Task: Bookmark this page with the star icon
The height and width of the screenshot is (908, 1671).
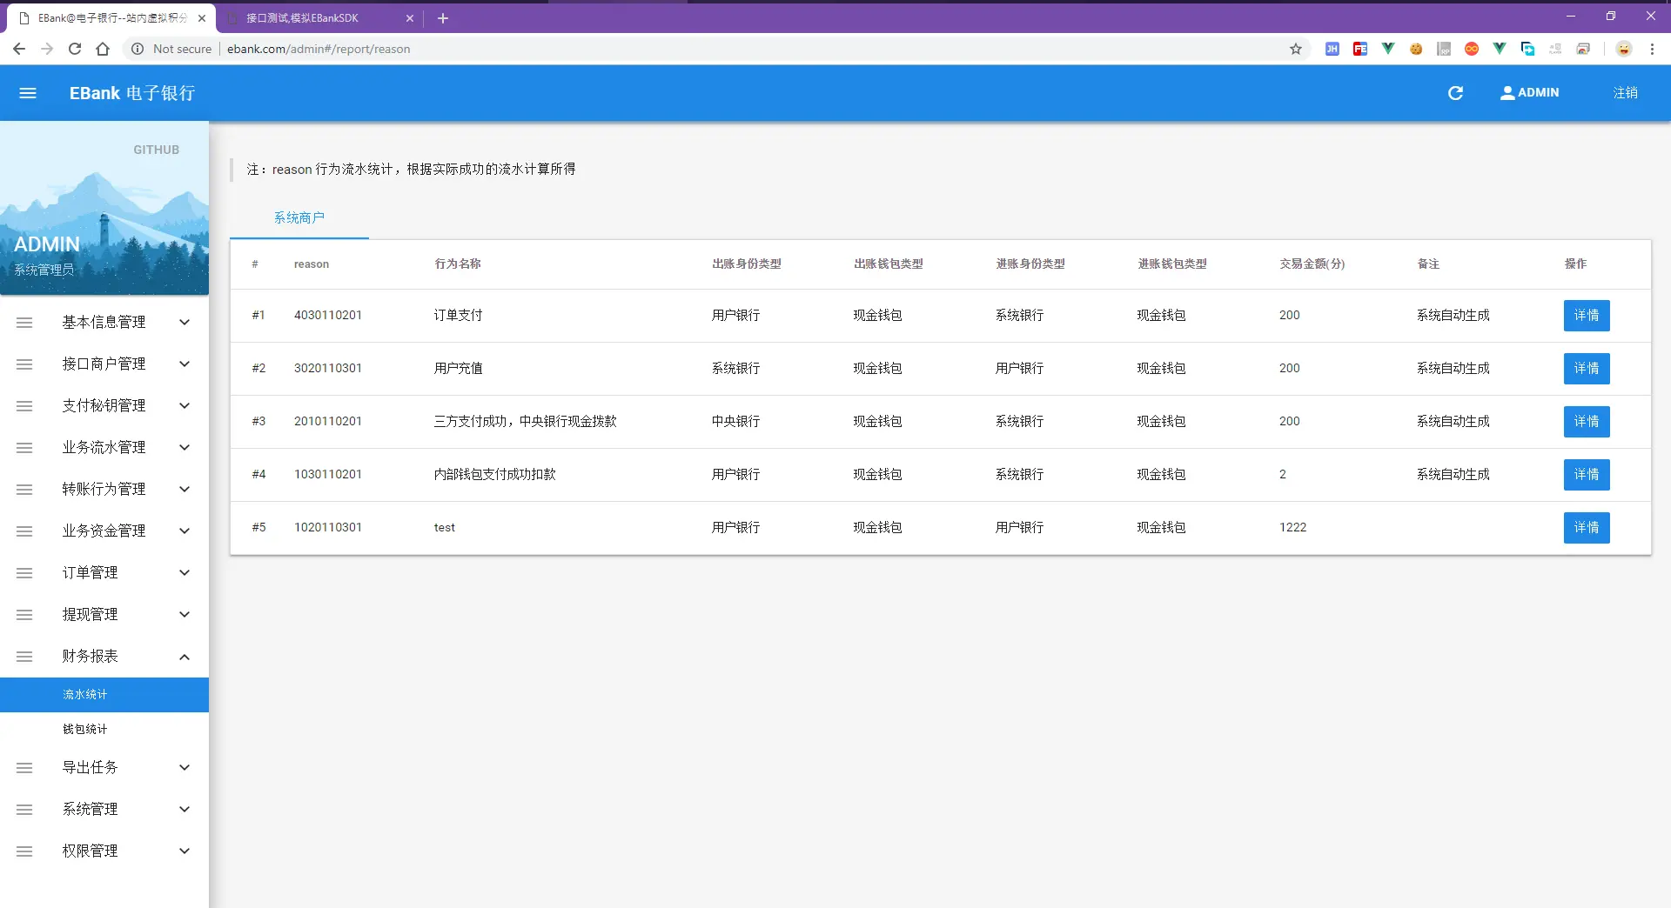Action: (1296, 49)
